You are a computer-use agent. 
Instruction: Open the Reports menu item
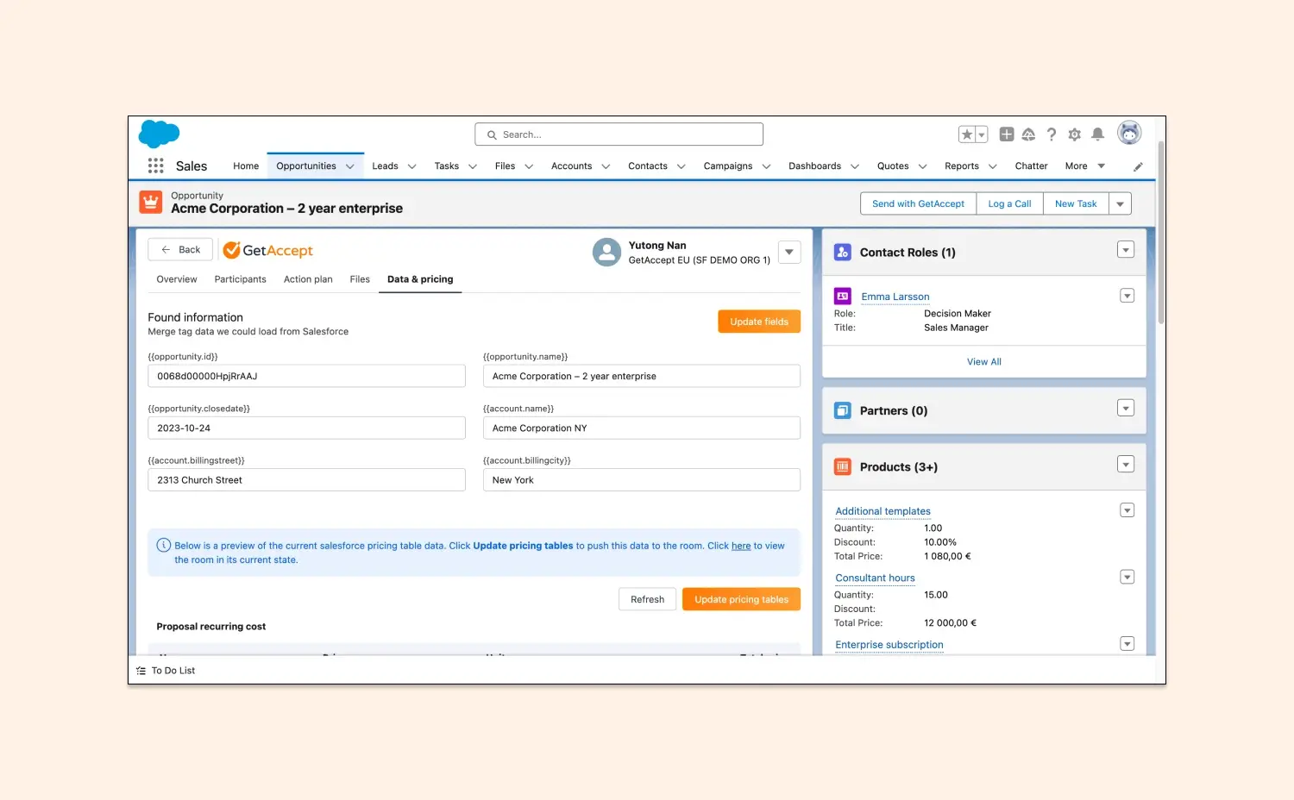coord(962,166)
